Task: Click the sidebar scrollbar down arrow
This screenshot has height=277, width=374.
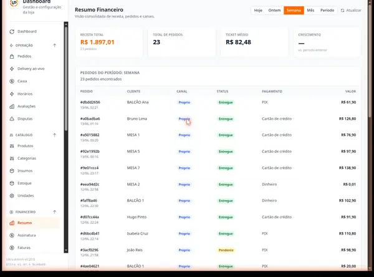Action: 66,251
